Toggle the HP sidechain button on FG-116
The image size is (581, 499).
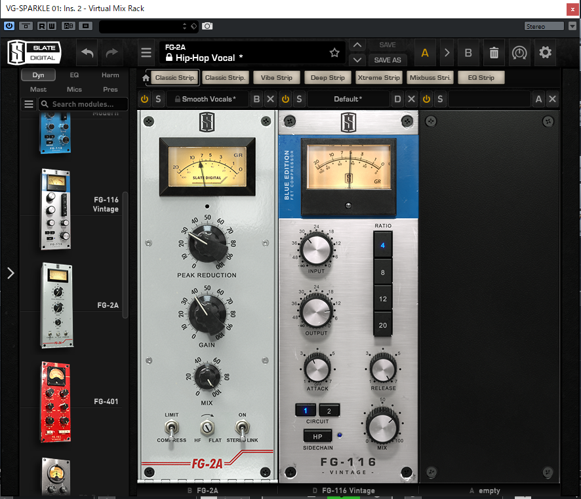point(317,437)
